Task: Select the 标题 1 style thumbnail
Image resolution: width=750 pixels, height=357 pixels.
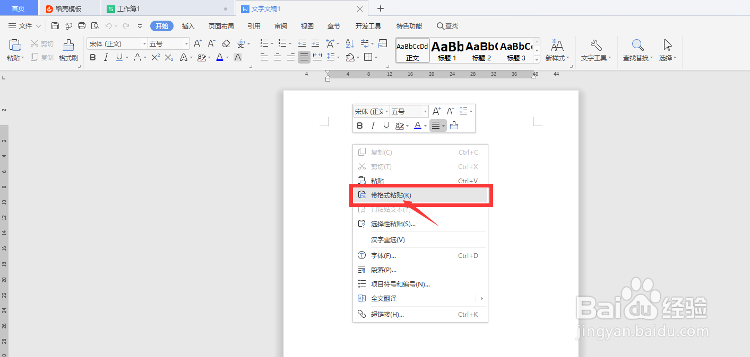Action: pyautogui.click(x=446, y=50)
